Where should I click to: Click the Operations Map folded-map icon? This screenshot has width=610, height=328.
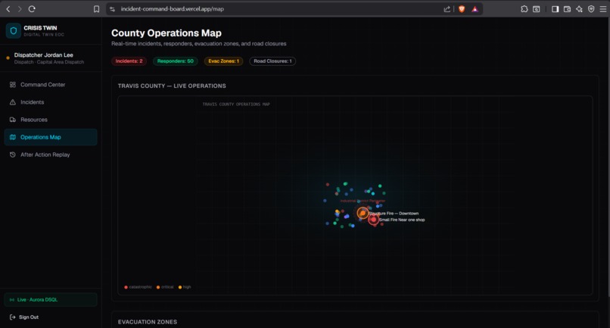(x=12, y=137)
